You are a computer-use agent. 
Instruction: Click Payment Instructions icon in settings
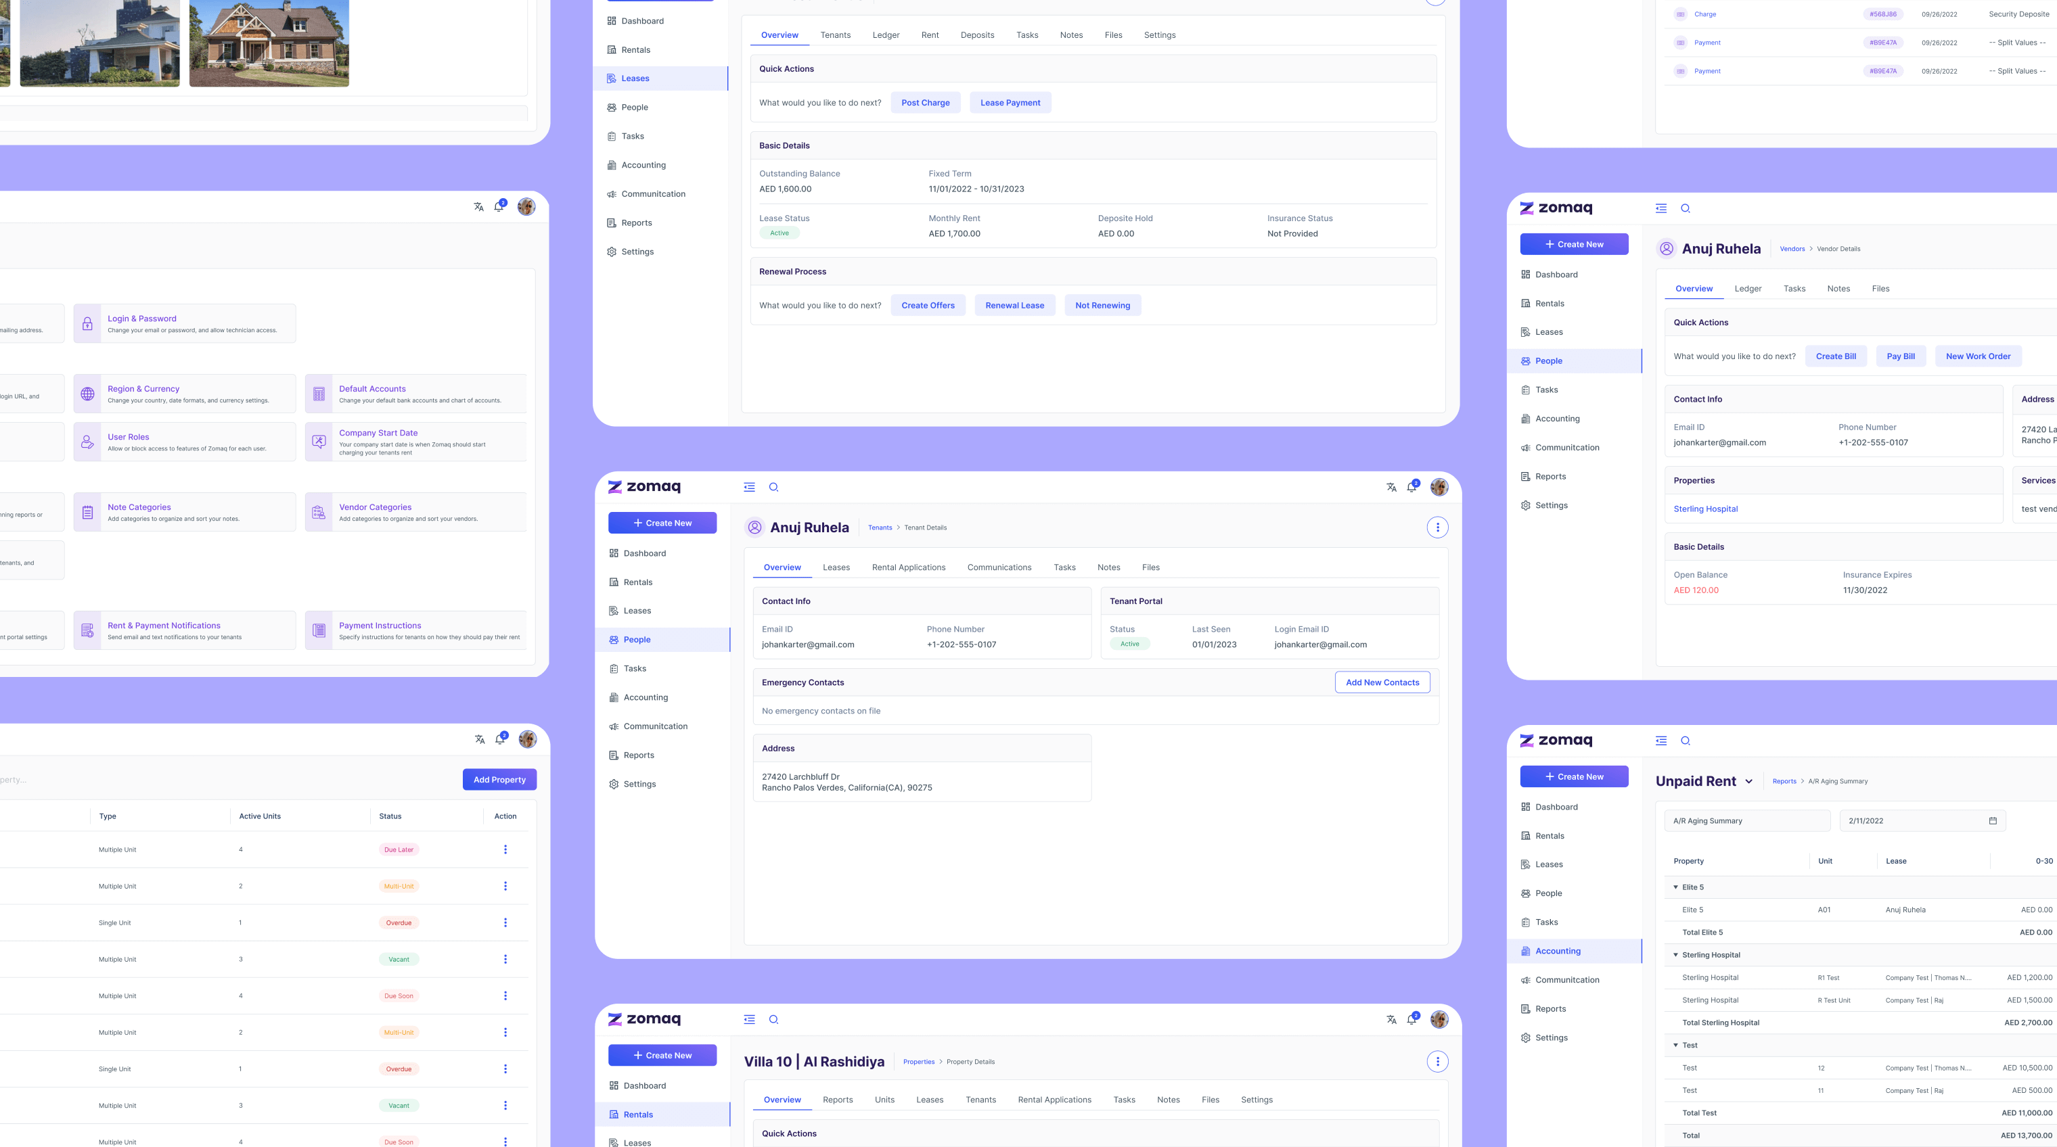pyautogui.click(x=319, y=630)
